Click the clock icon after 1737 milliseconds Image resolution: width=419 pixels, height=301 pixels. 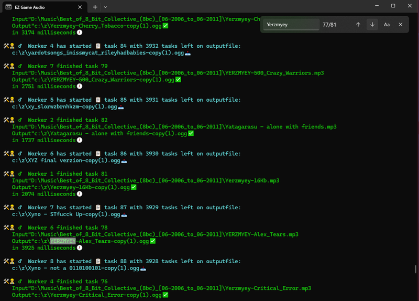tap(80, 140)
